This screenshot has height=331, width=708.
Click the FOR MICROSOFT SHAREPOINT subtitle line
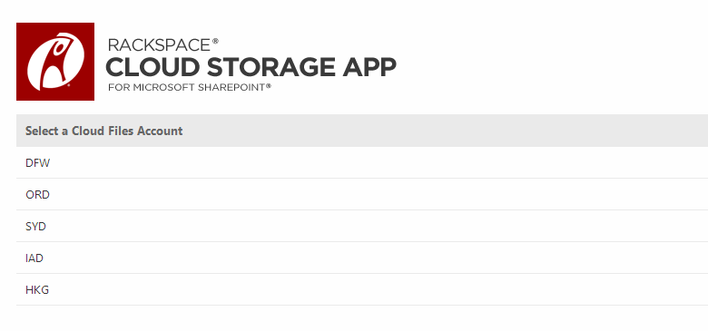click(190, 87)
